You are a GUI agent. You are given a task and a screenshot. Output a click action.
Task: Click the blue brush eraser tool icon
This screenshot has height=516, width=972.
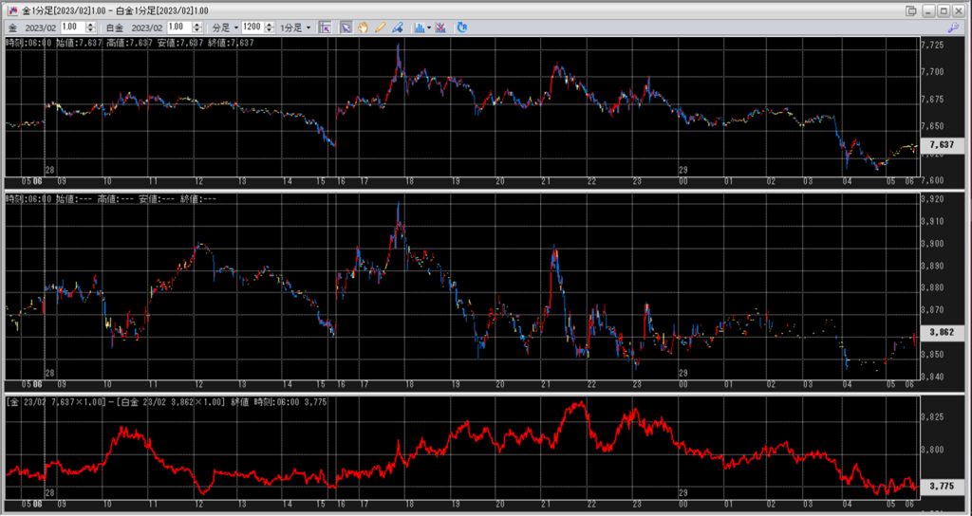(x=397, y=28)
